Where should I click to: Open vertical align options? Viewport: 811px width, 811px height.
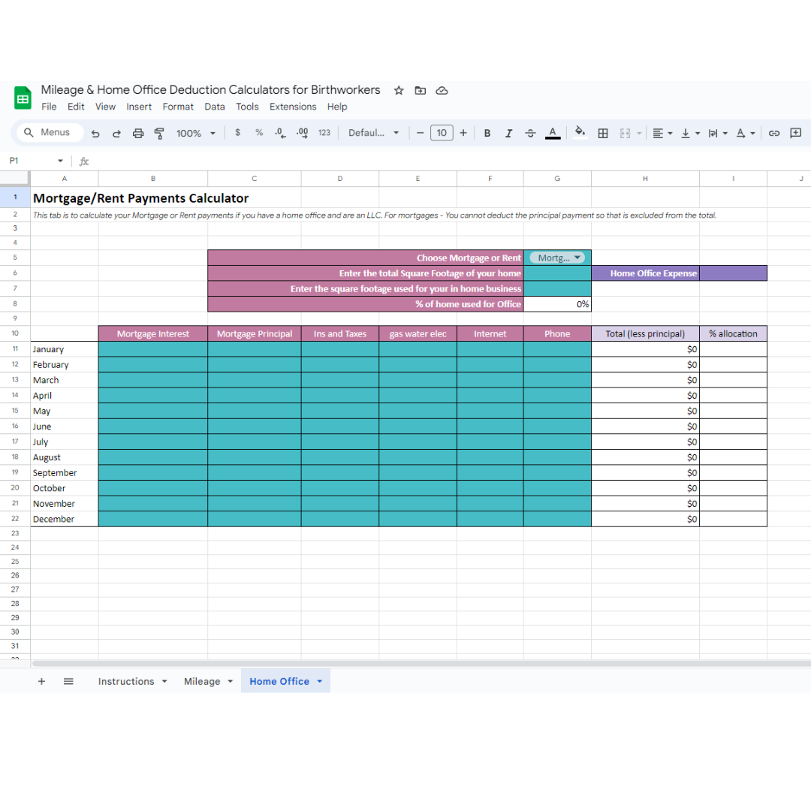click(x=690, y=134)
